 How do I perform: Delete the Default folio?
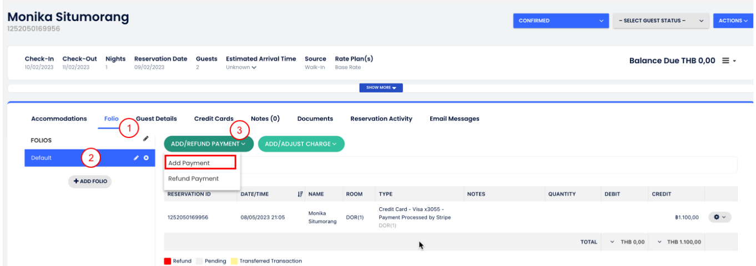(146, 158)
